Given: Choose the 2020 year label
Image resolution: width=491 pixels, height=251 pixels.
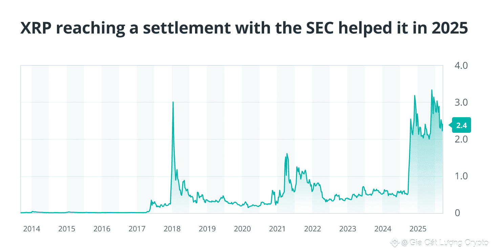Looking at the screenshot, I should pyautogui.click(x=242, y=229).
